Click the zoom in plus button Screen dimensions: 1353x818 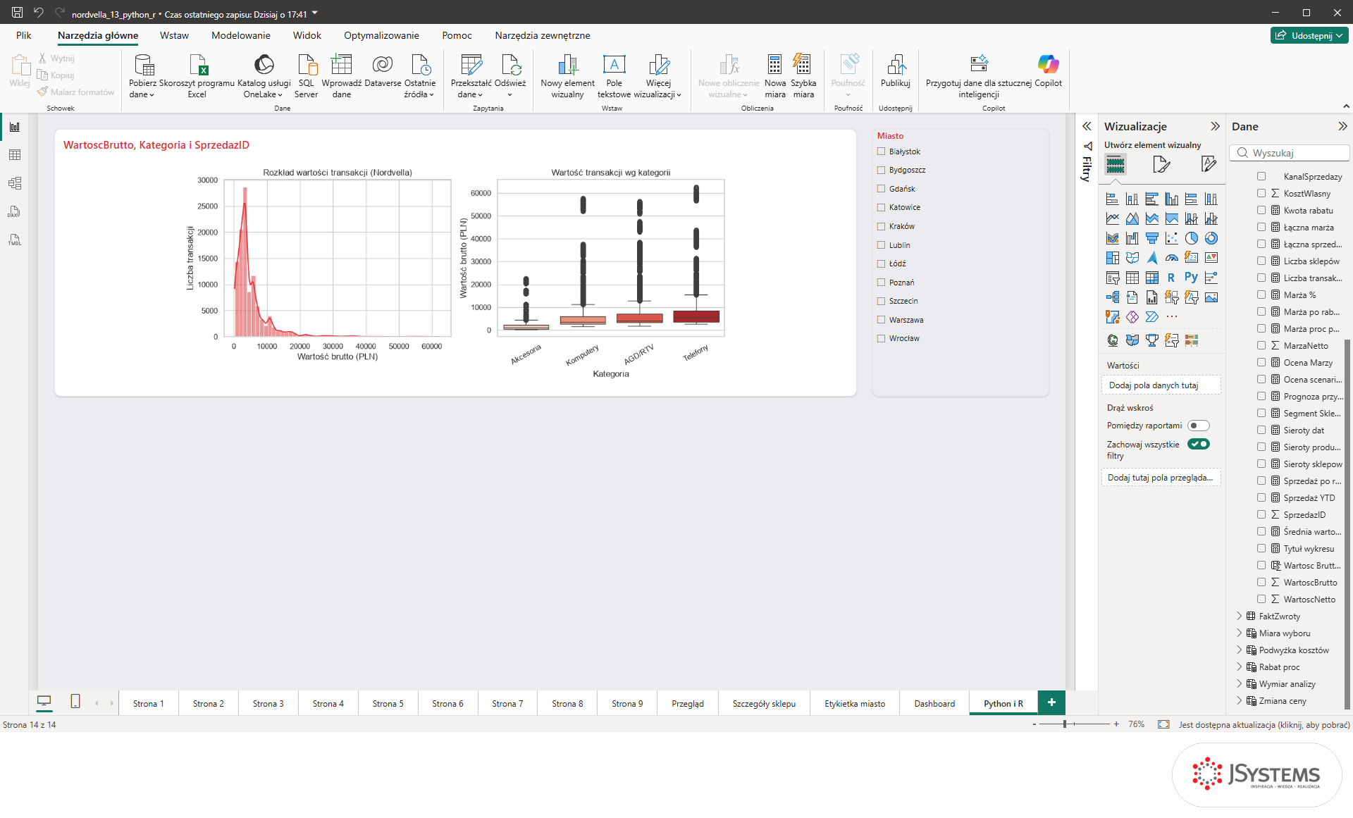1116,724
